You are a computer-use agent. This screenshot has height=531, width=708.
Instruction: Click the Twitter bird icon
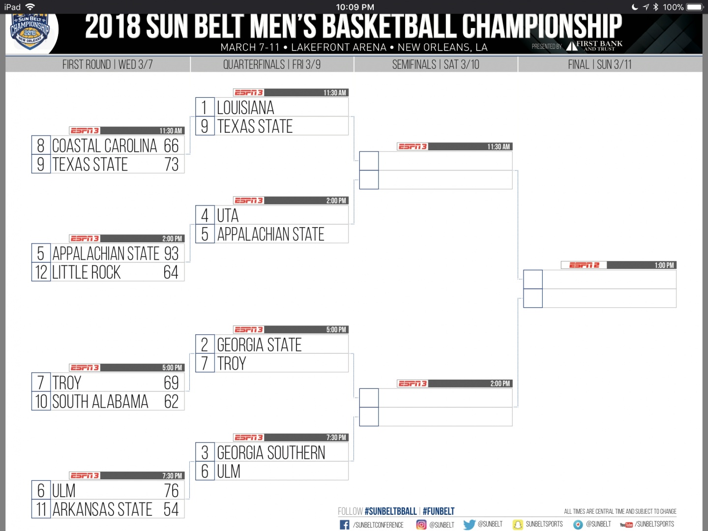(469, 525)
